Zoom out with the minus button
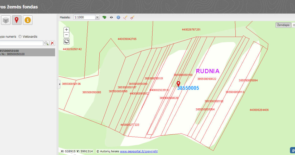The height and width of the screenshot is (155, 295). point(66,35)
